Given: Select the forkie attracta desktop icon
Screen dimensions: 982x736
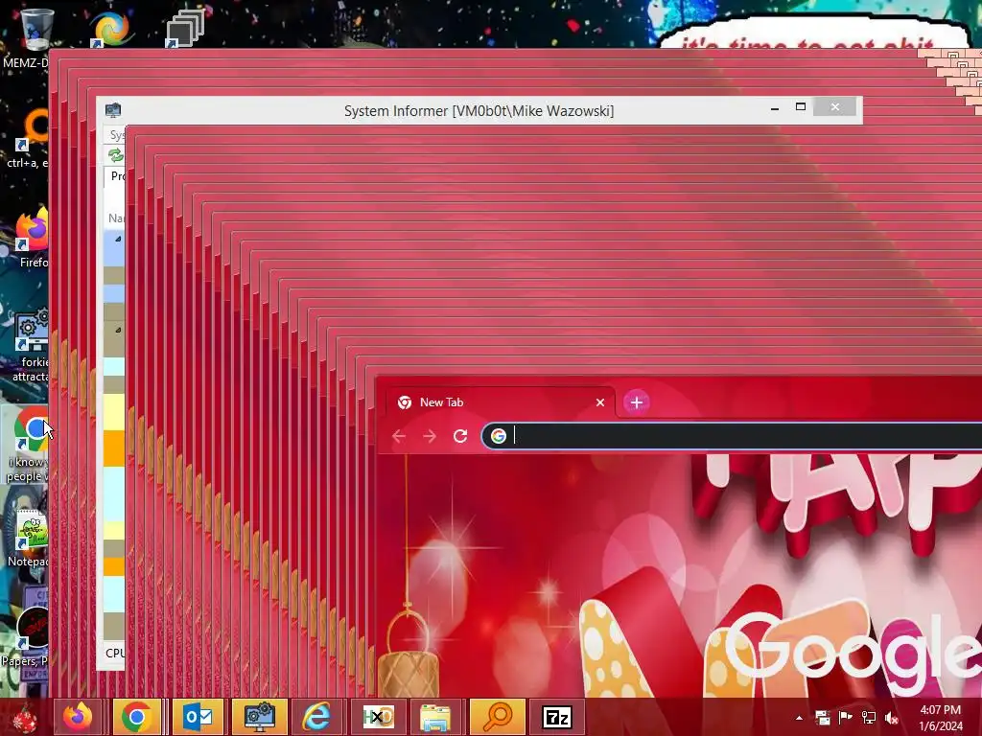Looking at the screenshot, I should pyautogui.click(x=30, y=346).
